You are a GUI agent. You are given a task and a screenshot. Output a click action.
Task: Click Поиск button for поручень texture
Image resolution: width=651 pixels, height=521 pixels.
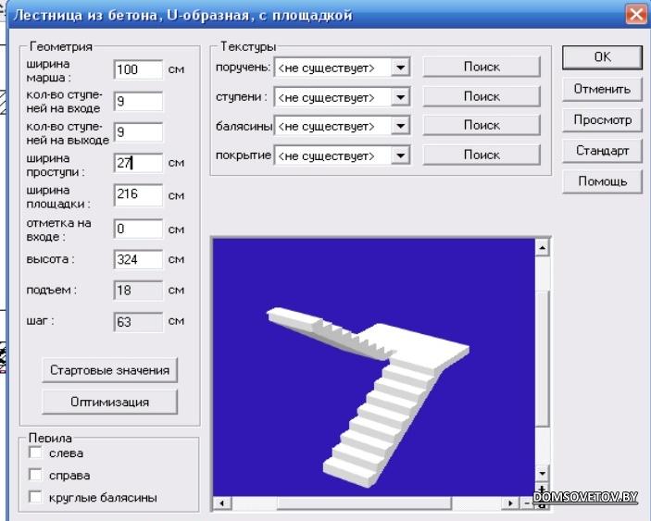[x=482, y=68]
